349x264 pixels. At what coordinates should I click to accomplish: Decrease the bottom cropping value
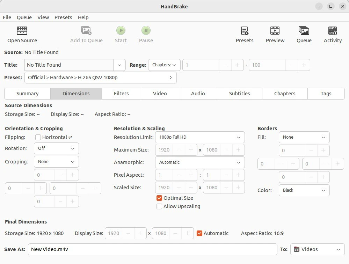[60, 201]
